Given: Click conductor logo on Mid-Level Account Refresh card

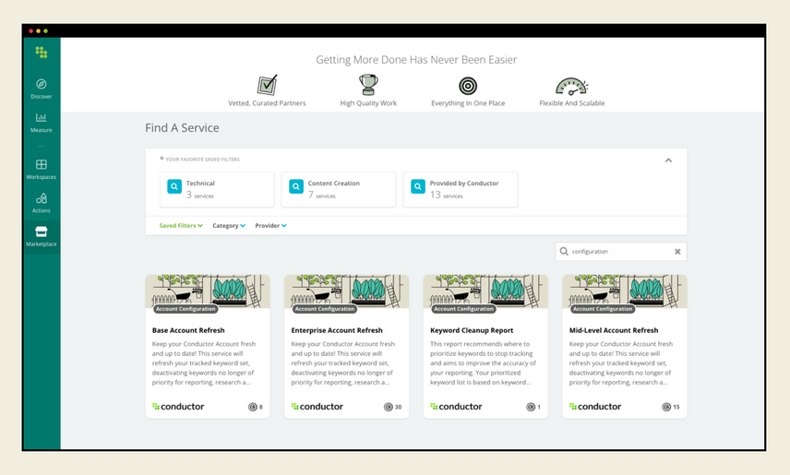Looking at the screenshot, I should [595, 407].
